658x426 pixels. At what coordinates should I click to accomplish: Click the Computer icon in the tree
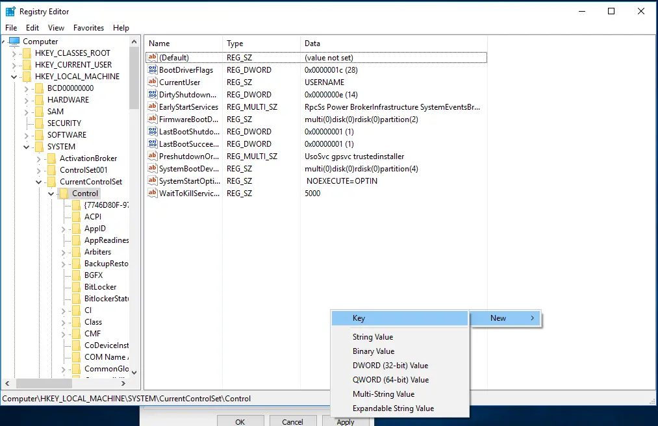(14, 41)
